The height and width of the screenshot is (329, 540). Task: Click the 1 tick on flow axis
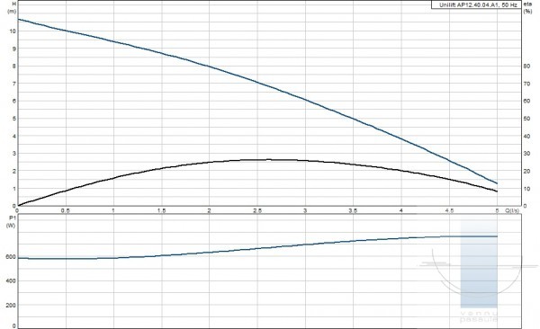(x=113, y=210)
